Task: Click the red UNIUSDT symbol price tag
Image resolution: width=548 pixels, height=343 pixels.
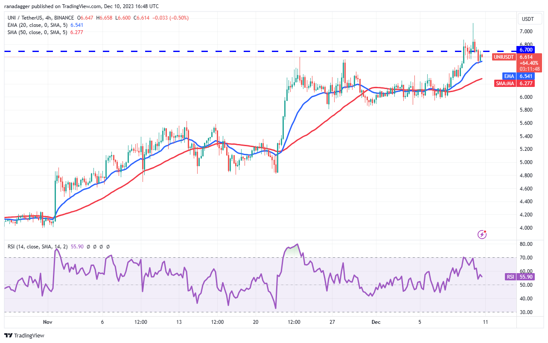Action: click(x=504, y=57)
